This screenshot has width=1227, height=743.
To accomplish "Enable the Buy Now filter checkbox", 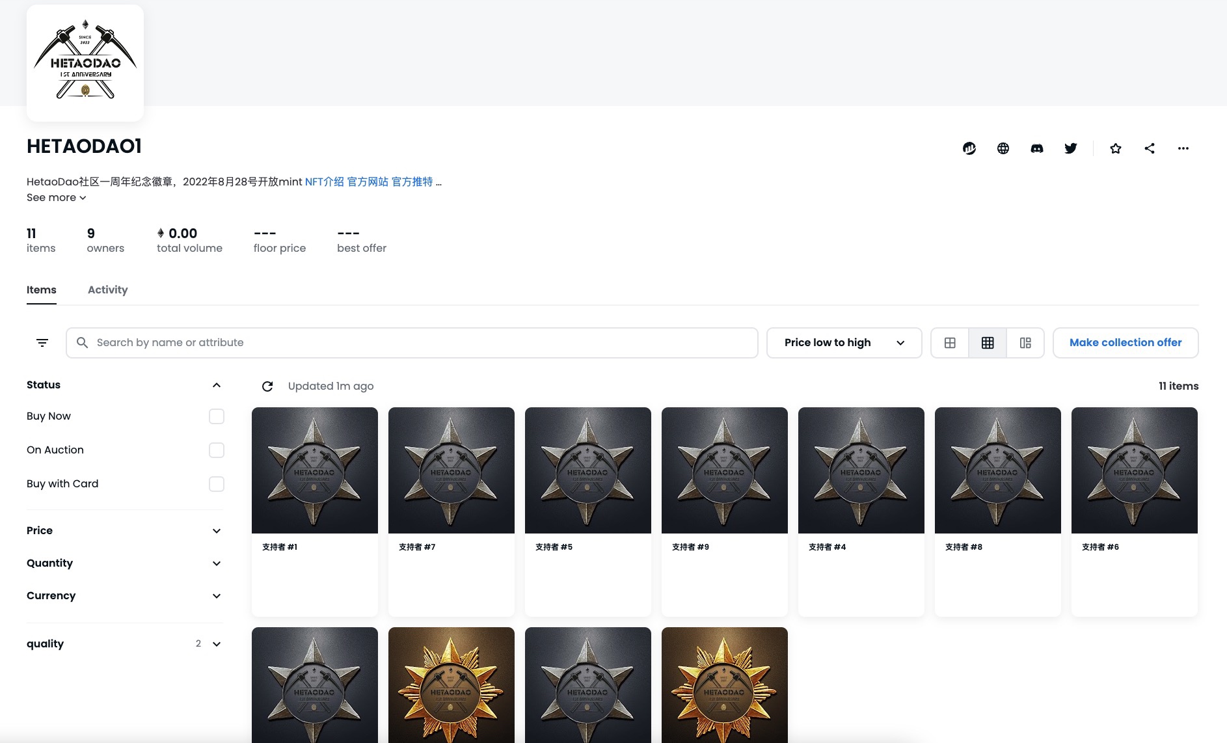I will coord(217,416).
